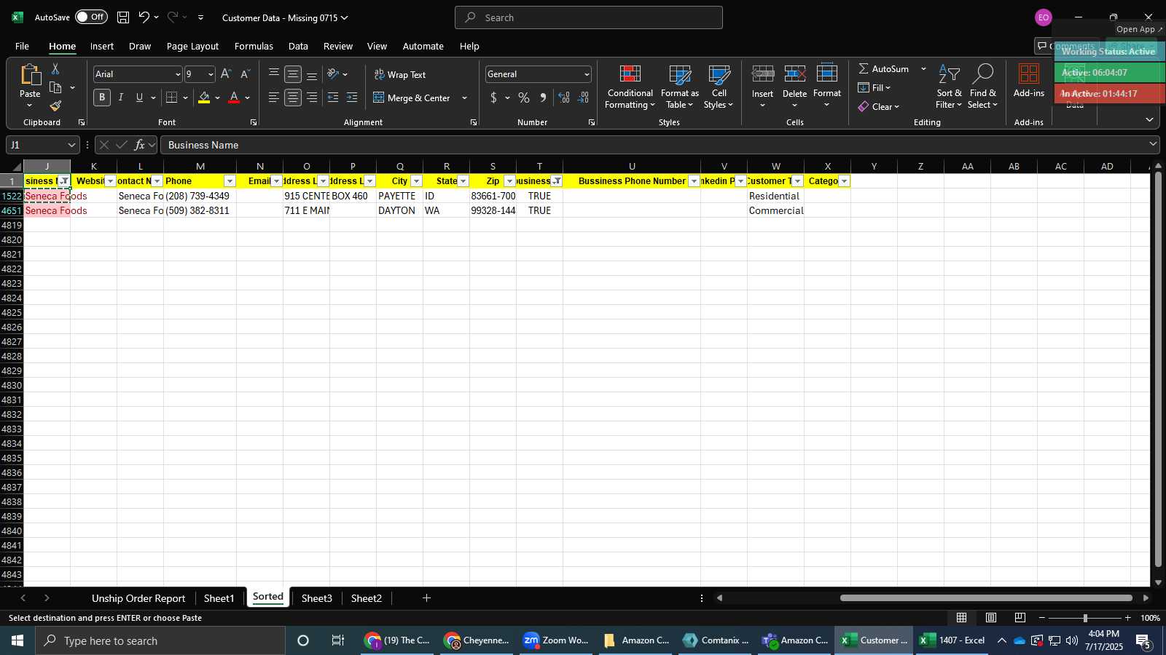
Task: Open Find & Select menu
Action: click(983, 87)
